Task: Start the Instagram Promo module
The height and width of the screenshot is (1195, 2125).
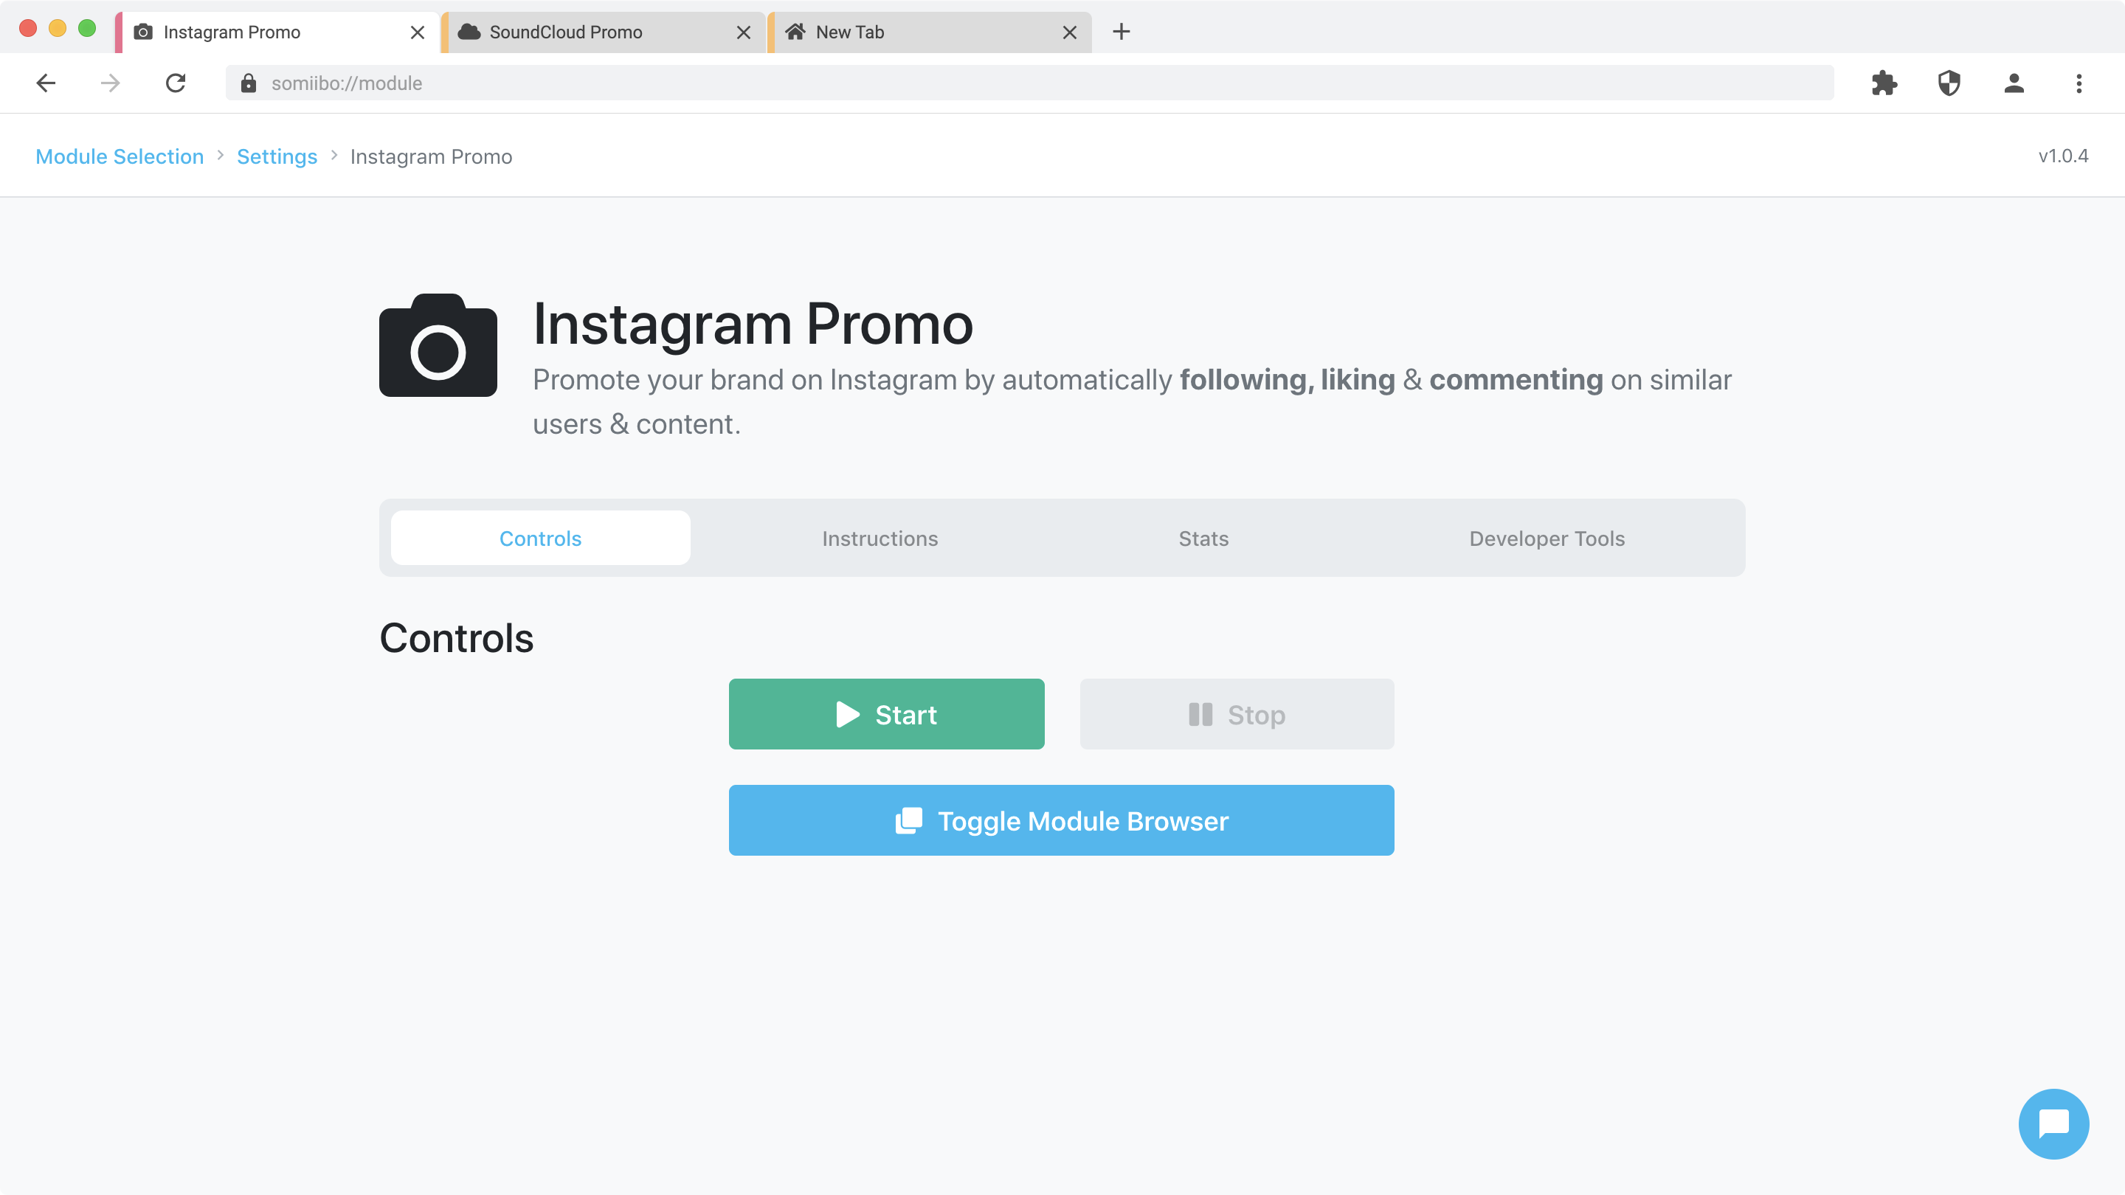Action: [886, 714]
